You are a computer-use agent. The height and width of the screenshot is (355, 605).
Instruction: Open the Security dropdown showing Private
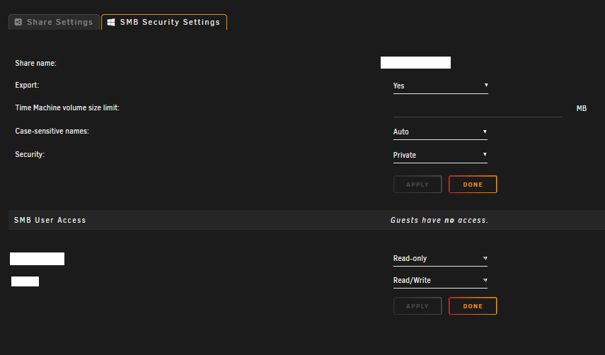(440, 156)
